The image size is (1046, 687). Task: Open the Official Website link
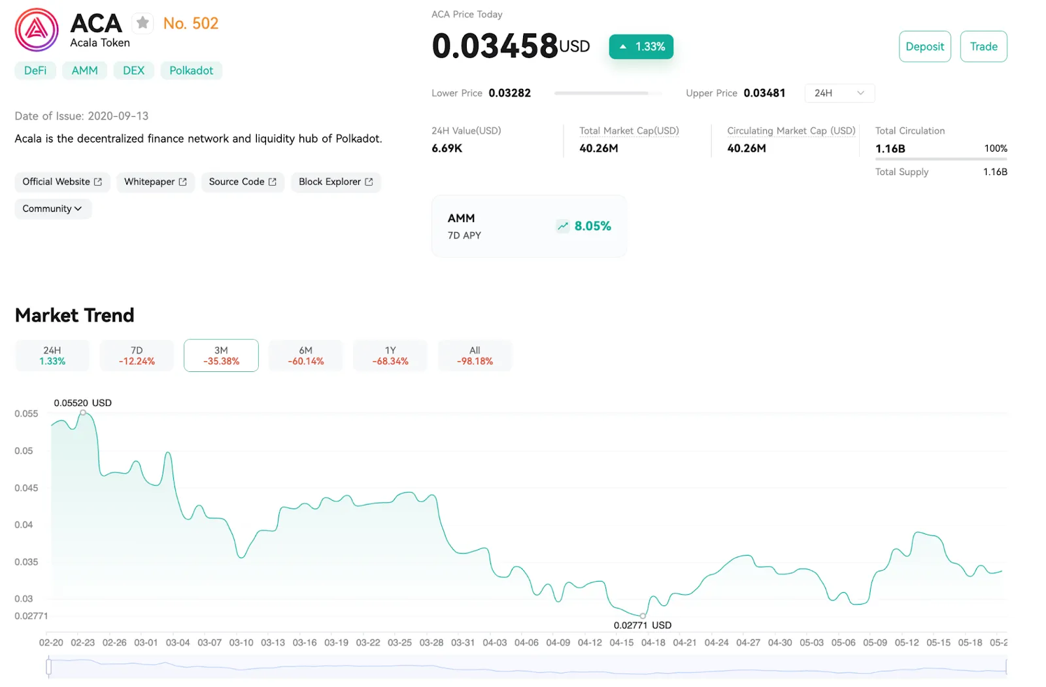pos(62,182)
